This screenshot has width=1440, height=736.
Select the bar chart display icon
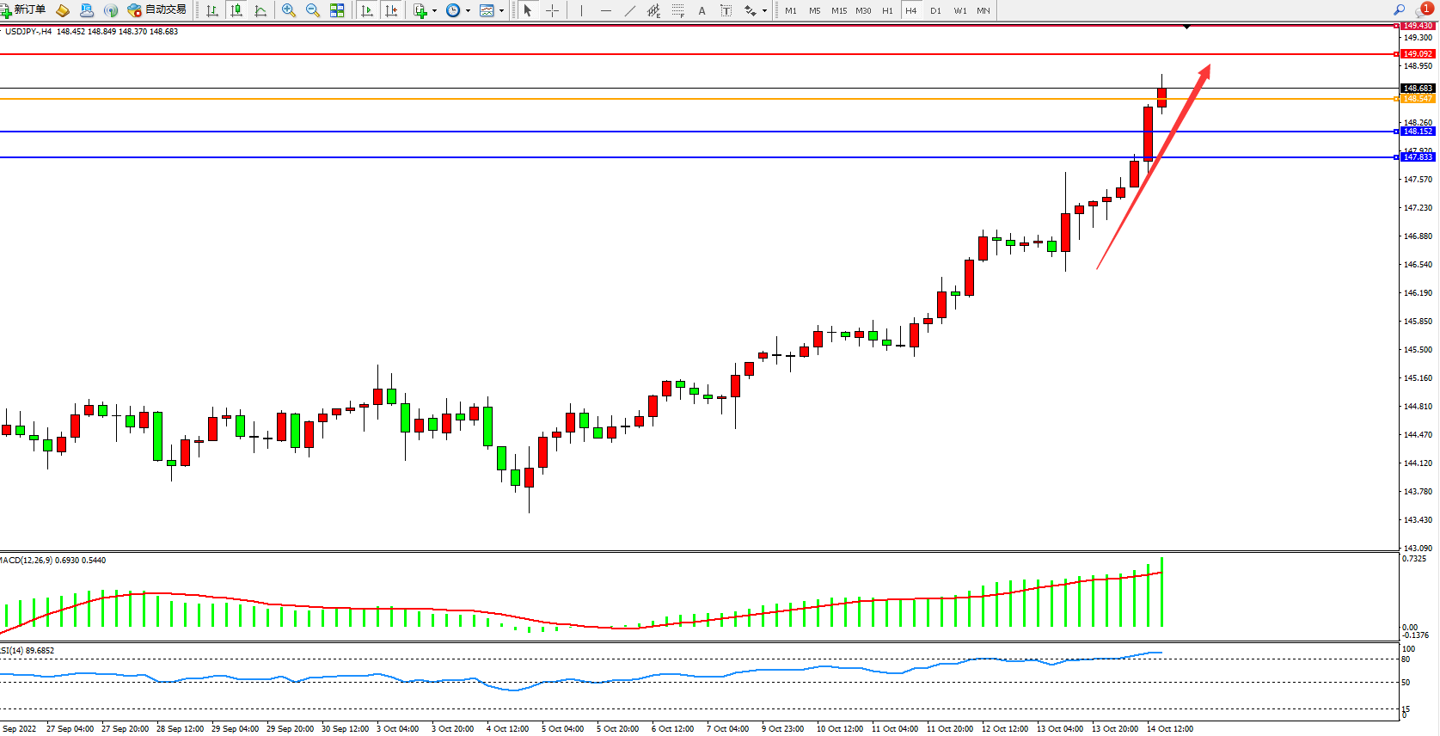[x=212, y=10]
